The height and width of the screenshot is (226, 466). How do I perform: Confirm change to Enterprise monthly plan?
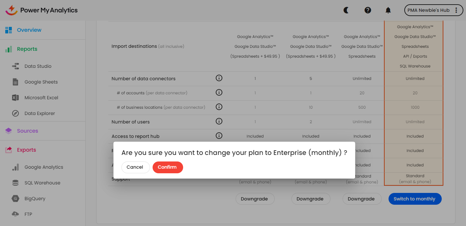167,167
